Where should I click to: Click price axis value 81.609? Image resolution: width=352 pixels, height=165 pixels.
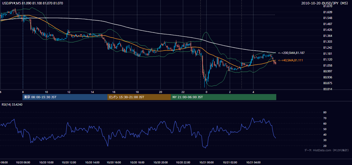(x=327, y=12)
